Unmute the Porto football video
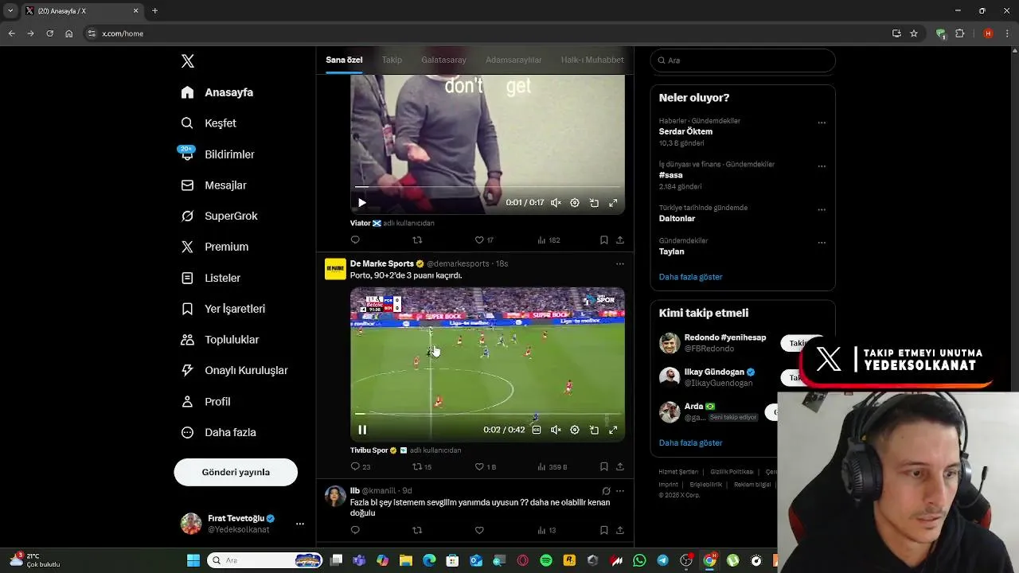Image resolution: width=1019 pixels, height=573 pixels. (556, 430)
